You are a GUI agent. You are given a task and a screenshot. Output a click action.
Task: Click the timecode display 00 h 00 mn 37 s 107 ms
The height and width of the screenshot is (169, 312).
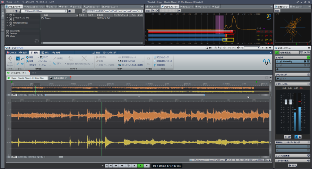(167, 166)
